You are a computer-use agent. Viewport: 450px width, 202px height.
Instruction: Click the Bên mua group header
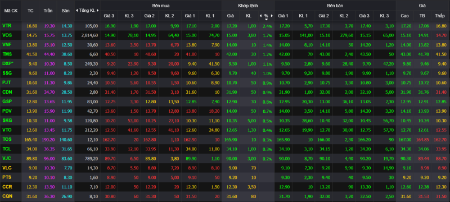[161, 6]
